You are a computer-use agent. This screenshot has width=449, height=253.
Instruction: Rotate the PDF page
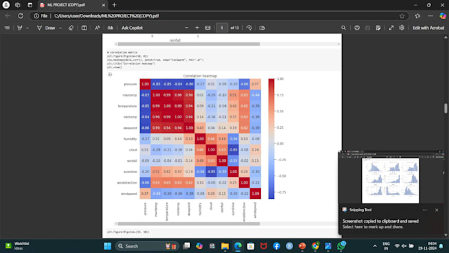coord(249,28)
